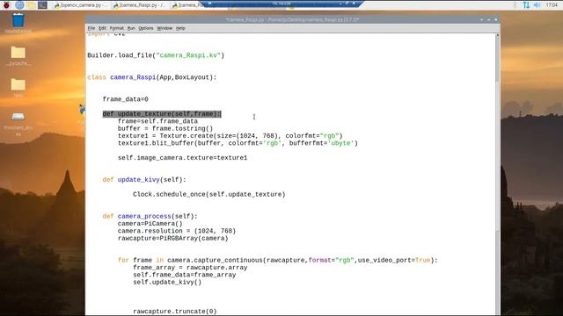Screen dimensions: 563x316
Task: Open the file manager taskbar icon
Action: pyautogui.click(x=32, y=5)
